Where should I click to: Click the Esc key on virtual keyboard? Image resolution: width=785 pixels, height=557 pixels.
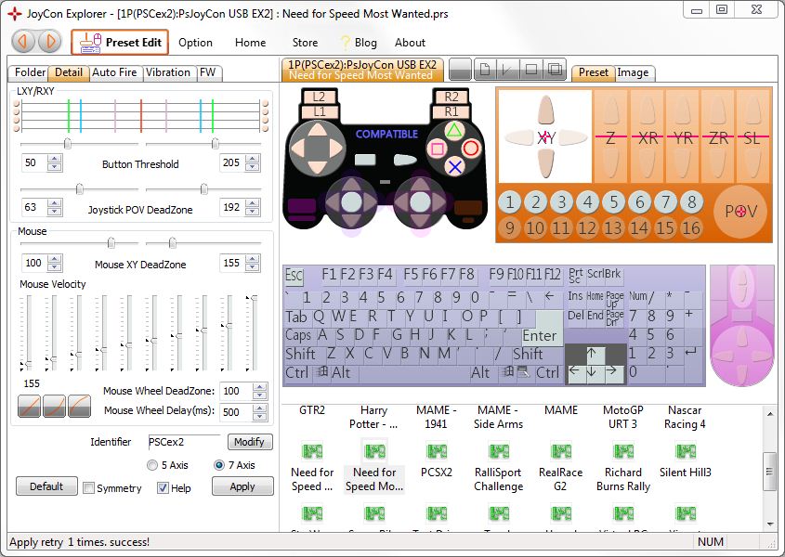point(294,276)
